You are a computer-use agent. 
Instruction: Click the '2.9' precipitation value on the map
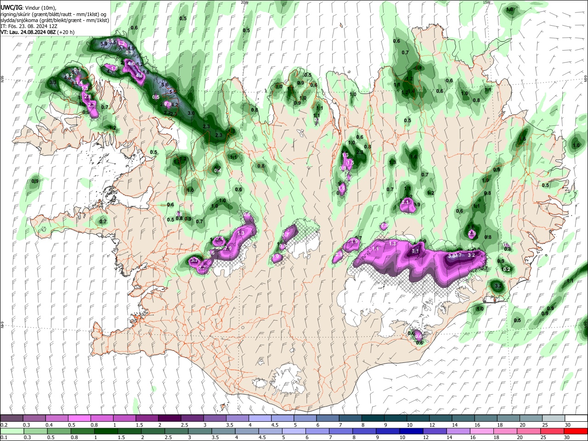click(x=472, y=233)
